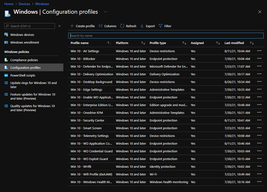Navigate to Windows breadcrumb
This screenshot has width=267, height=192.
pos(42,4)
